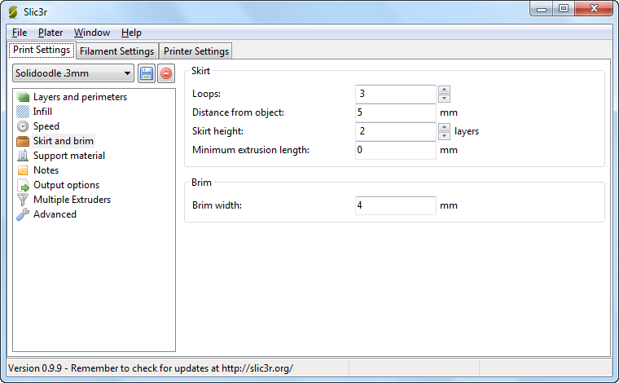
Task: Open Output options page
Action: (66, 185)
